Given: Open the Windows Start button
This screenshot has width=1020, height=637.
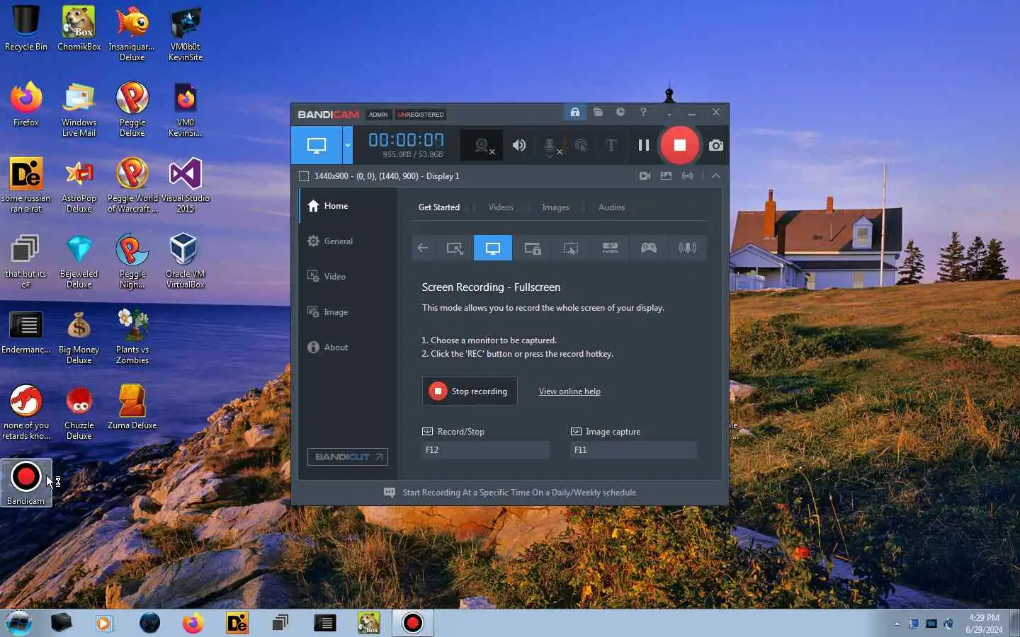Looking at the screenshot, I should 19,623.
